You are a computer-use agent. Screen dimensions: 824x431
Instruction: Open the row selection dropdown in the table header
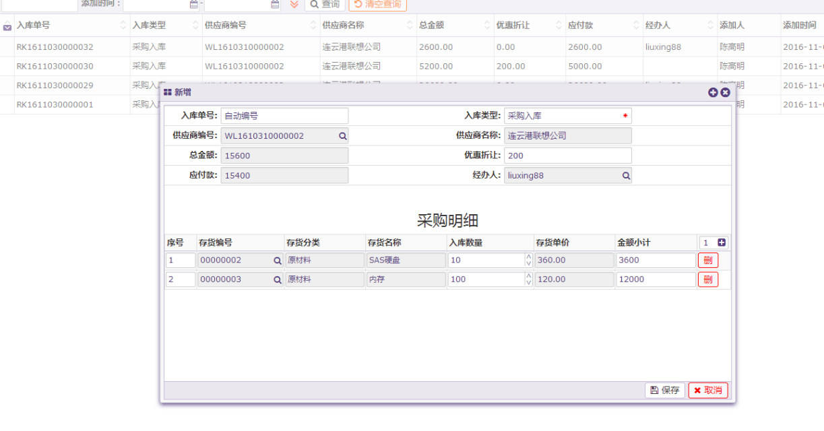[x=7, y=26]
